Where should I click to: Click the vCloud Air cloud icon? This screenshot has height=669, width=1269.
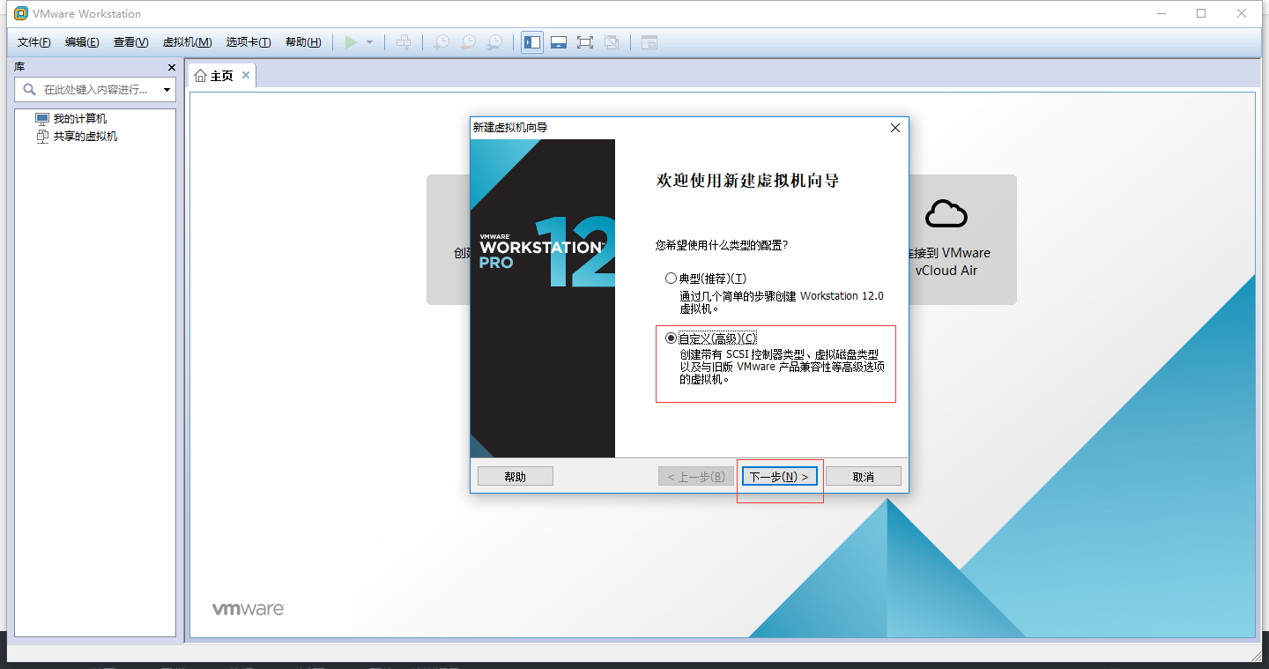(946, 213)
